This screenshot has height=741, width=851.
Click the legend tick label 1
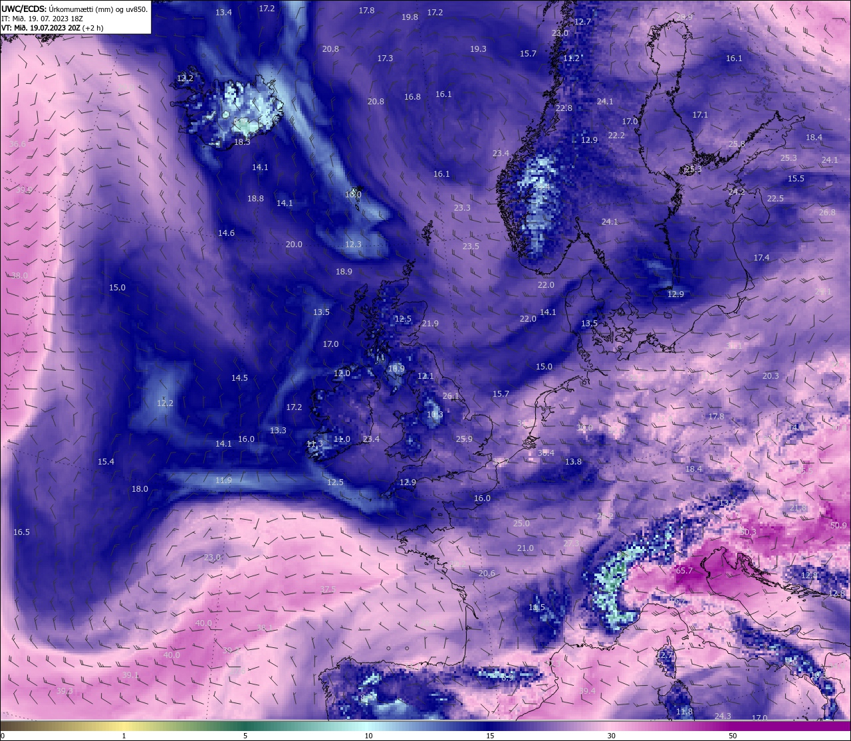coord(124,736)
